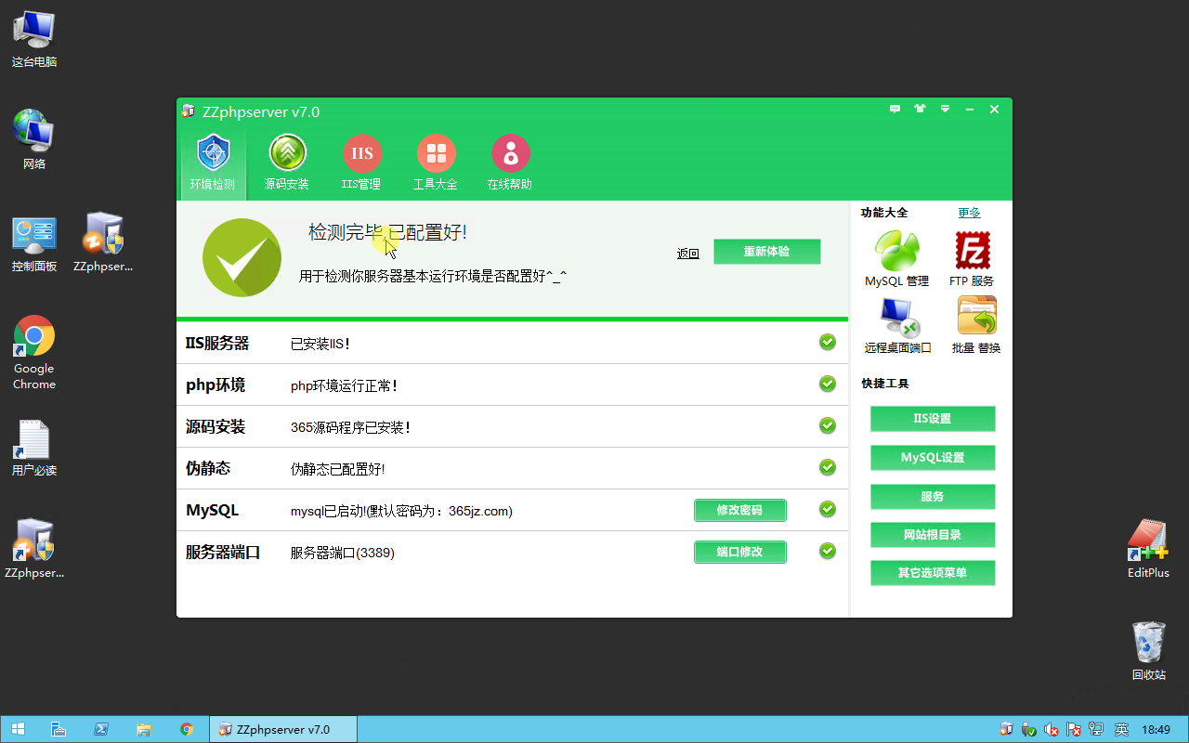Select the ZZphpser... icon beside 控制面板
Screen dimensions: 1189x743
[x=103, y=242]
